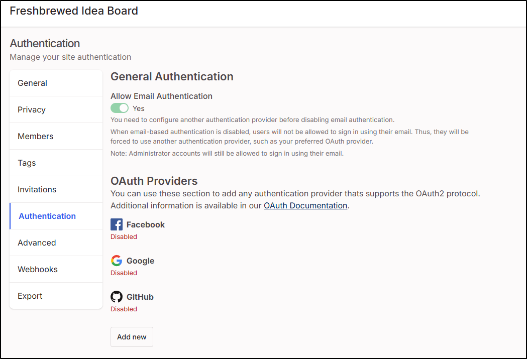Screen dimensions: 527x359
Task: Open the General settings tab
Action: 56,83
